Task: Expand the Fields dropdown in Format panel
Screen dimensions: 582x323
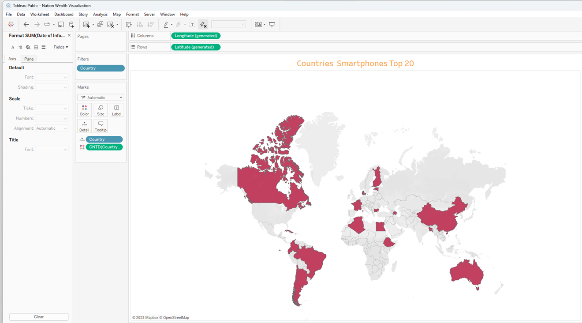Action: pos(60,47)
